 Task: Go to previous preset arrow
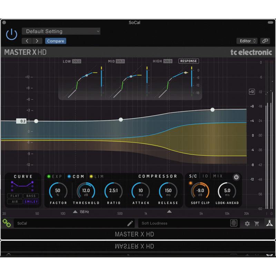pyautogui.click(x=27, y=41)
